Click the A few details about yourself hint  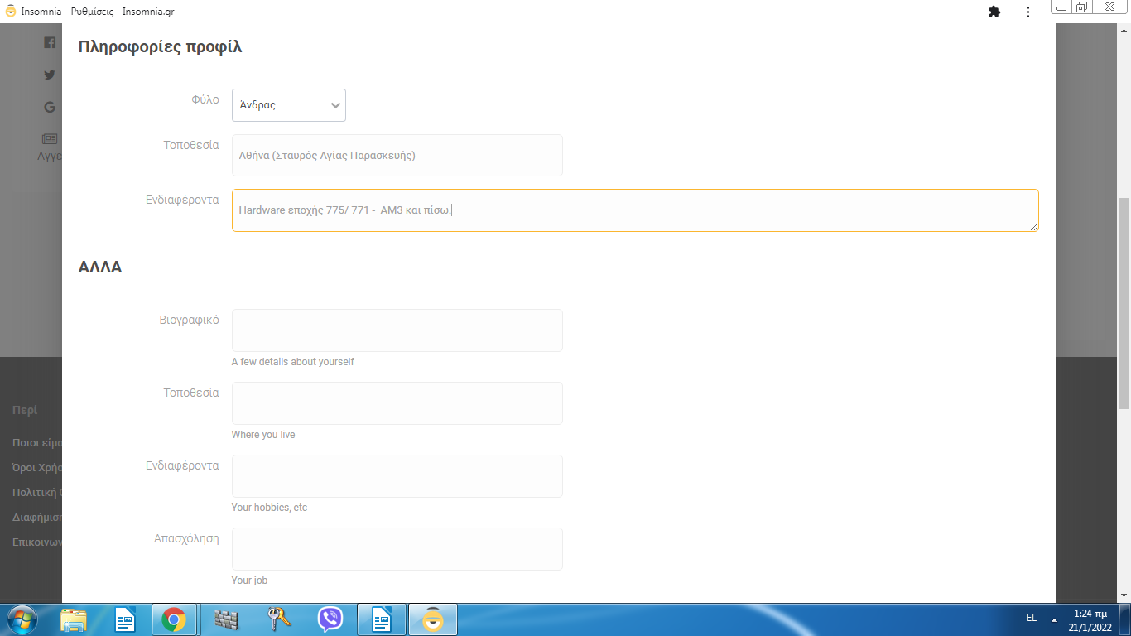(293, 362)
